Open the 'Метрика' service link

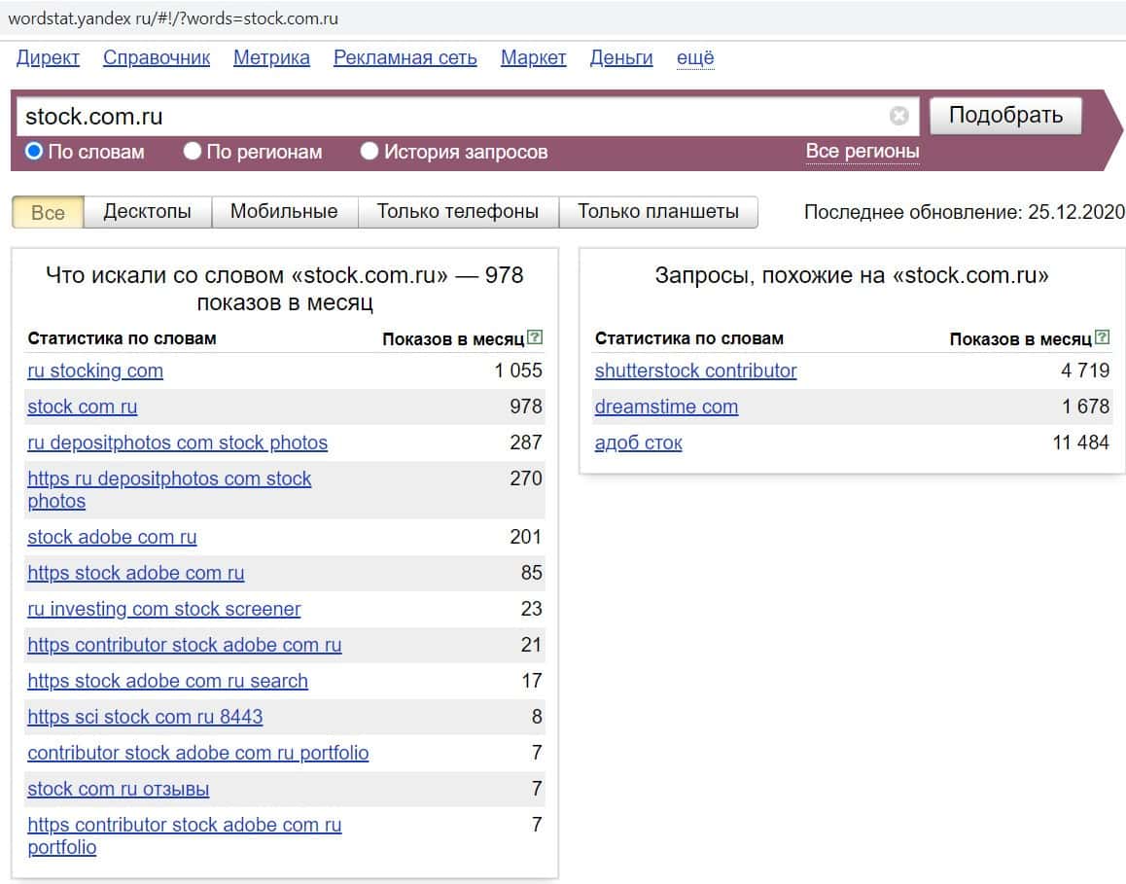pos(271,58)
